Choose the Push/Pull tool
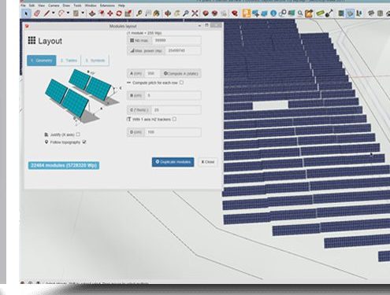This screenshot has width=390, height=295. (x=92, y=13)
